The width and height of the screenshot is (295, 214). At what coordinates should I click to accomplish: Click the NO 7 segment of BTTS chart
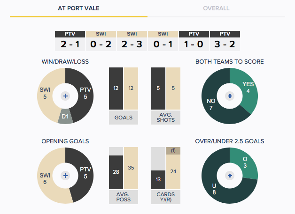(x=212, y=104)
